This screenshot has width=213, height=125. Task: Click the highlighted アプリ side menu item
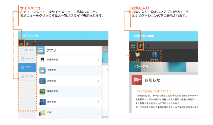27,67
